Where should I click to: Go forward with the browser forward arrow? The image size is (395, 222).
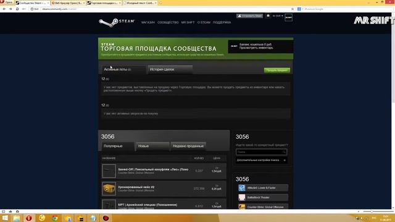[x=10, y=9]
